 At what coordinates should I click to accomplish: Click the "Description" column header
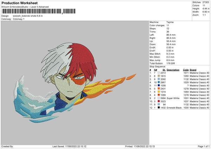pyautogui.click(x=173, y=70)
